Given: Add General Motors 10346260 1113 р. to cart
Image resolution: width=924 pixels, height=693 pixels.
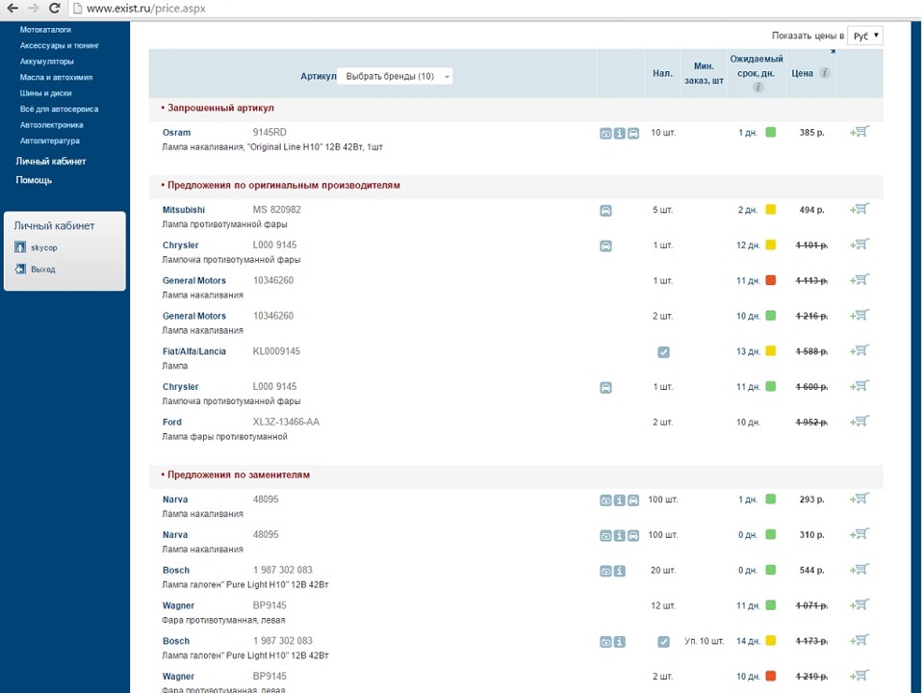Looking at the screenshot, I should pos(860,280).
